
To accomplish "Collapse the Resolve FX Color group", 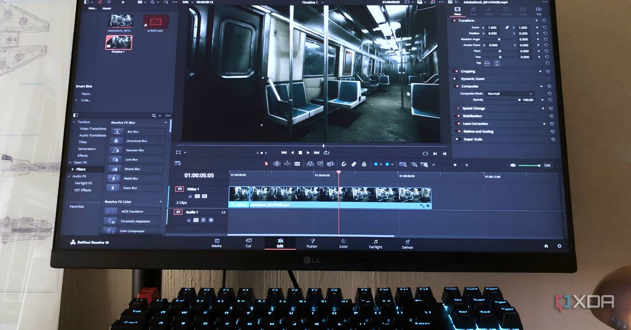I will coord(161,202).
